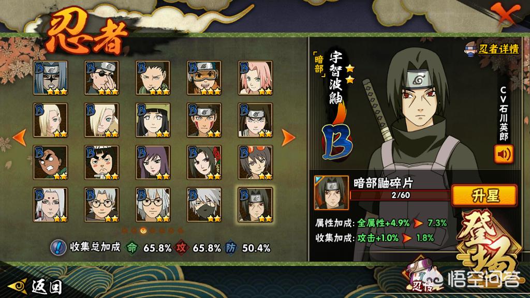
Task: Open the blue exclamation info icon
Action: (x=58, y=247)
